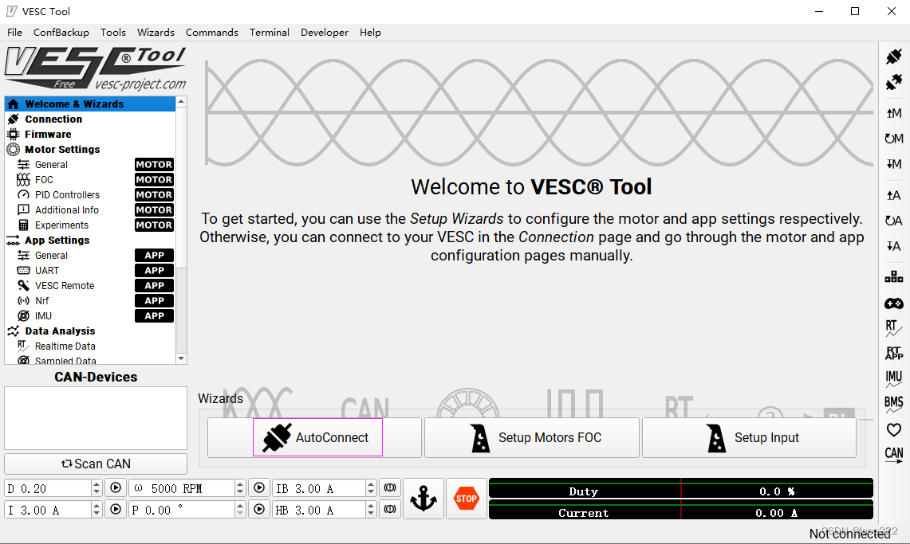910x544 pixels.
Task: Open the Commands menu
Action: [212, 33]
